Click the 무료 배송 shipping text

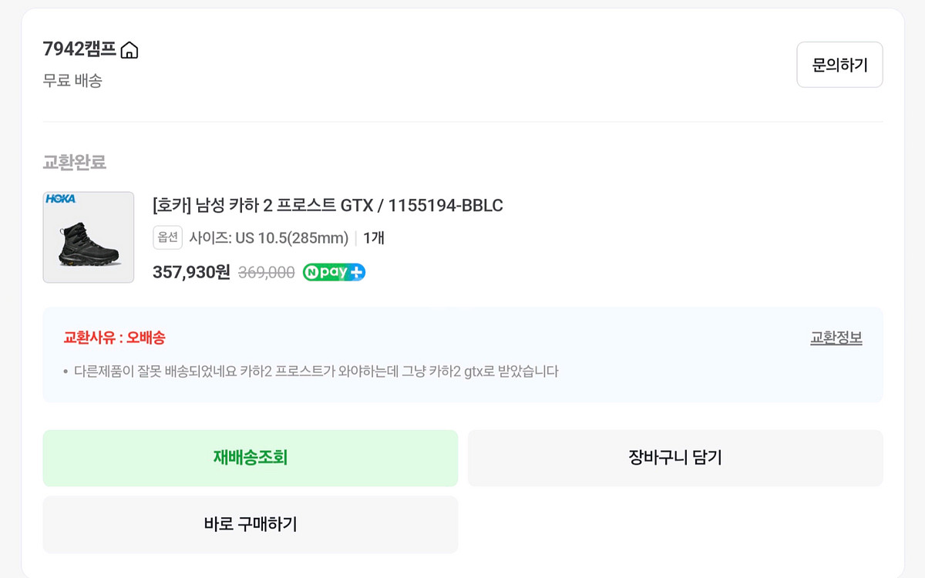click(72, 80)
